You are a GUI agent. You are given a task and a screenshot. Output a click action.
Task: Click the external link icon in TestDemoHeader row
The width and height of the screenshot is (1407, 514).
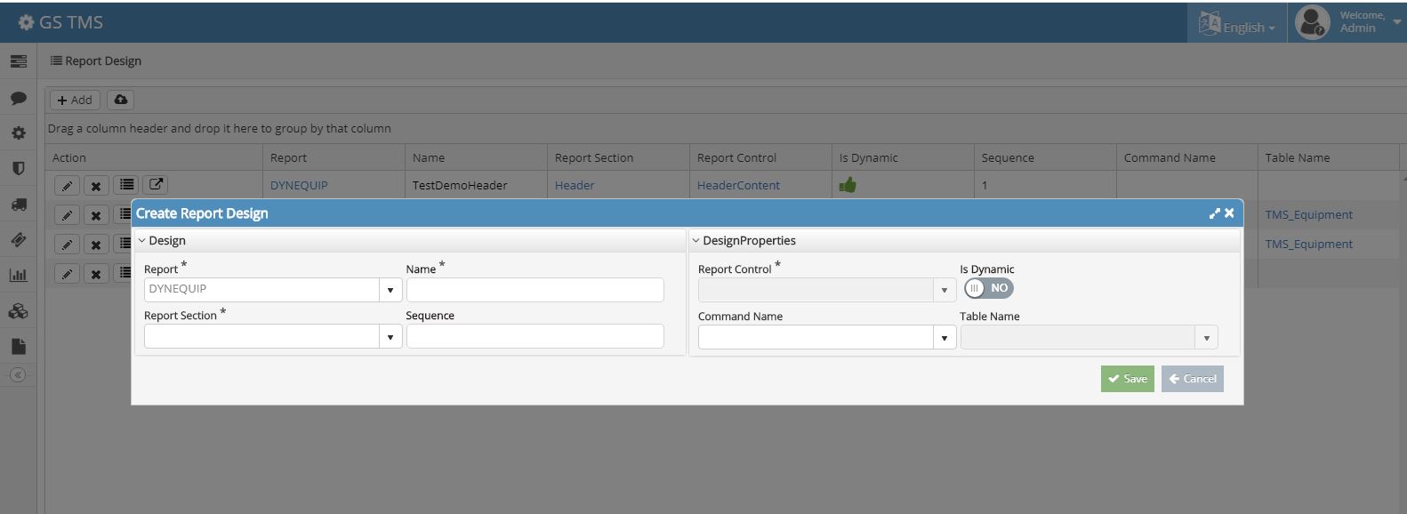point(156,185)
